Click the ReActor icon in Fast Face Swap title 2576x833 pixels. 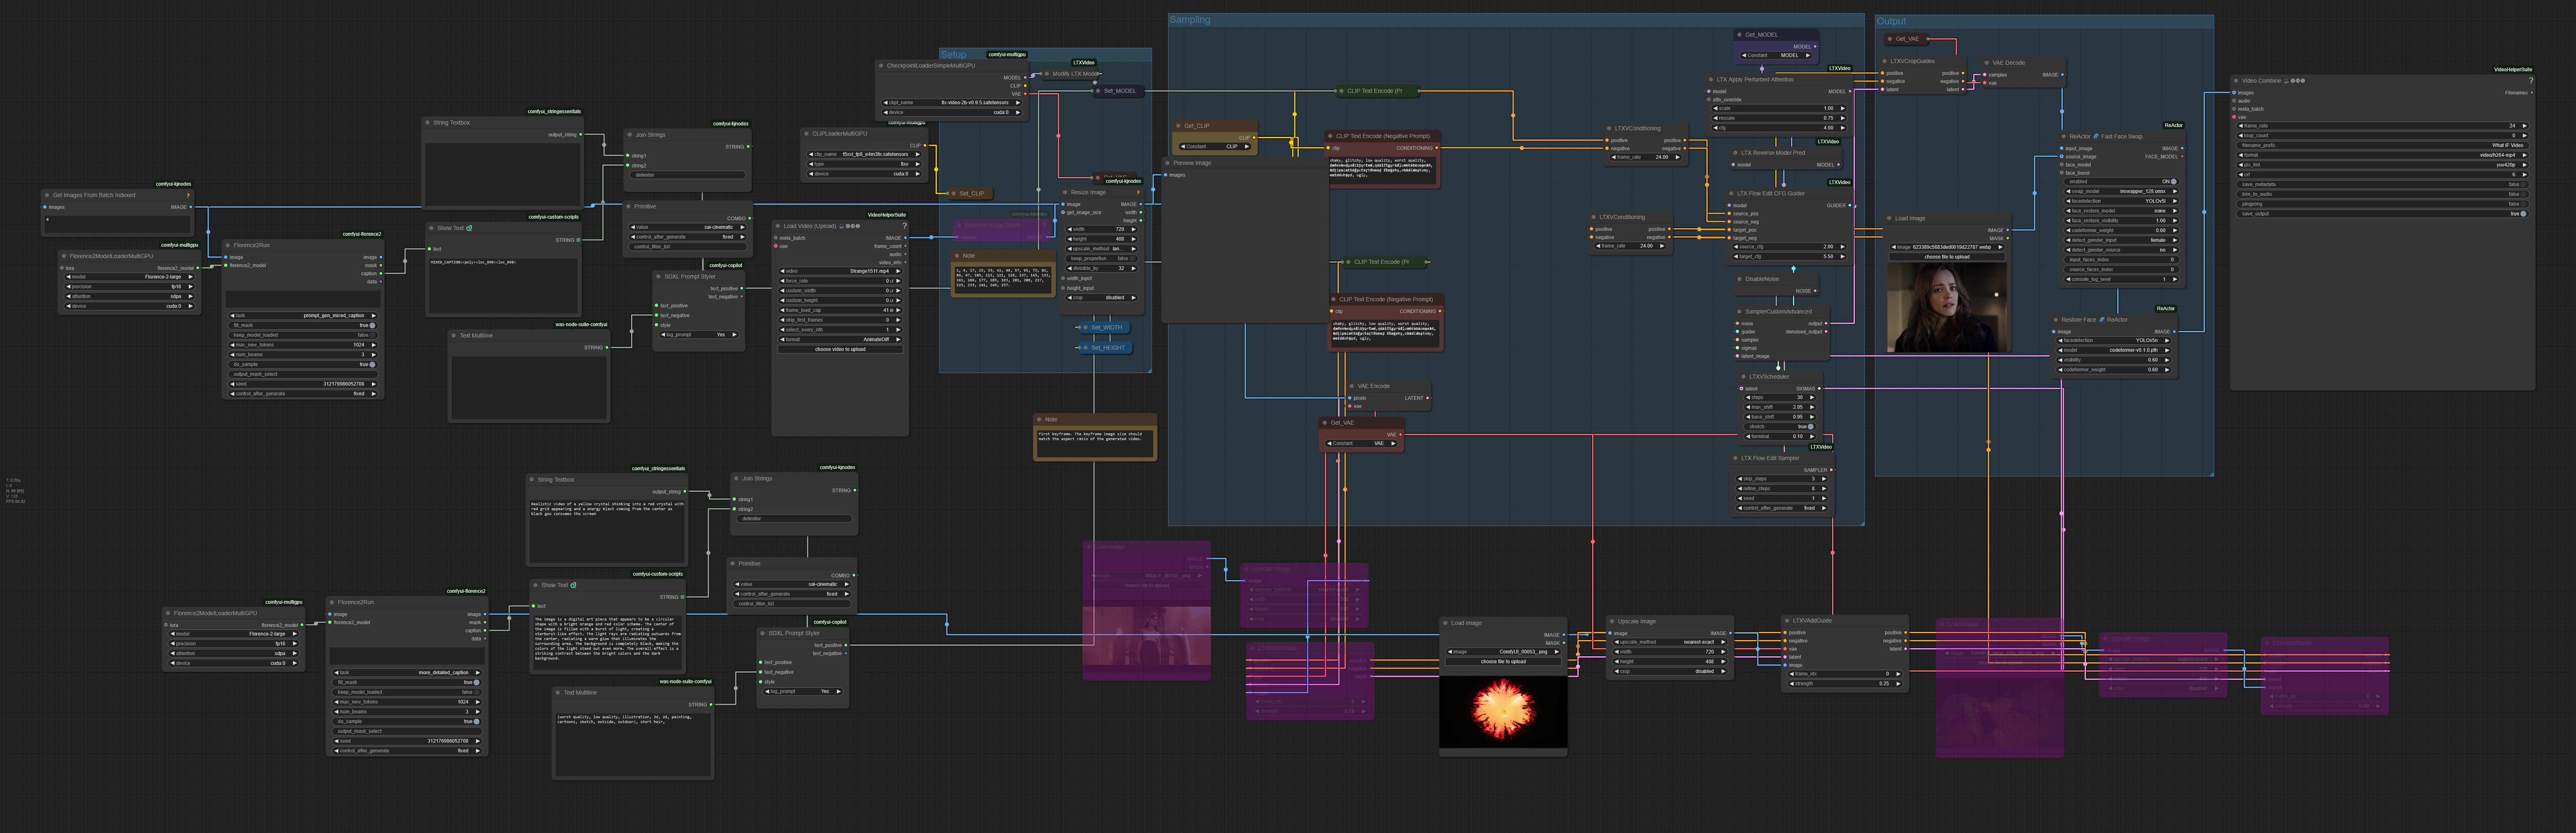2096,136
